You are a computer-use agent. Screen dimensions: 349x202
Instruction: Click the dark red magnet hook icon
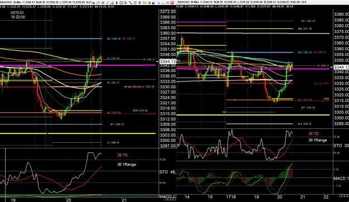[x=154, y=3]
